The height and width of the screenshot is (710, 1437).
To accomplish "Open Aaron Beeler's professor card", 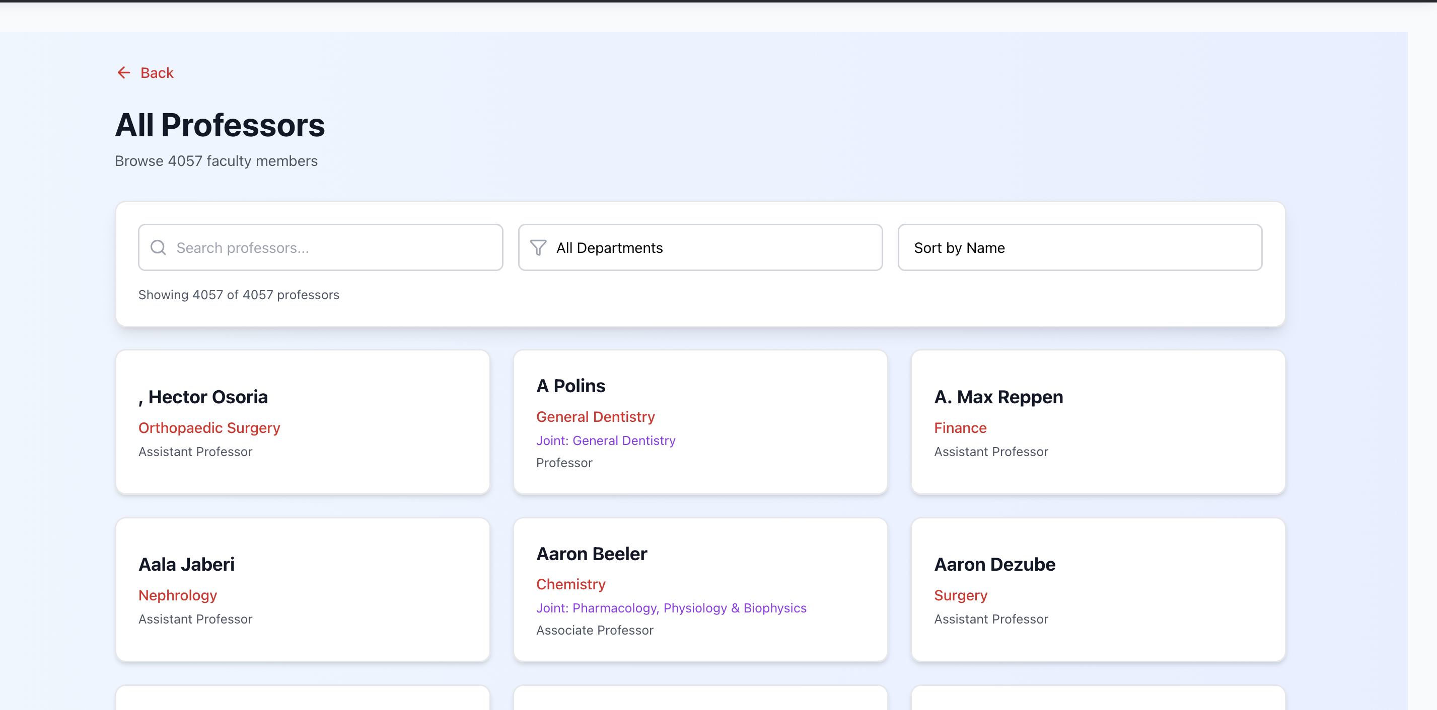I will click(700, 590).
